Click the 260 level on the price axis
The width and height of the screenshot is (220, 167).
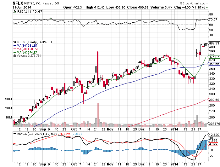tap(212, 117)
